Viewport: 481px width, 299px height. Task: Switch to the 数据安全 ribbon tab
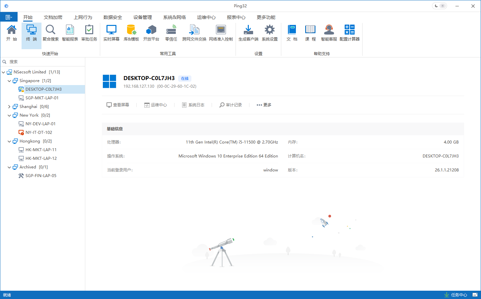(112, 17)
